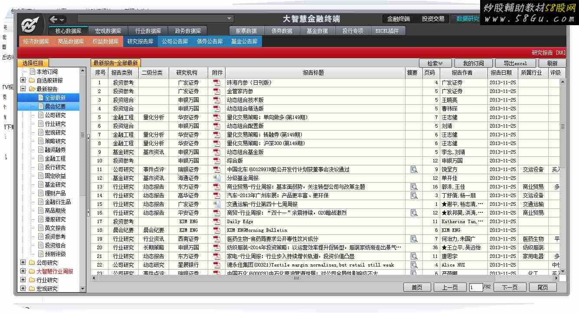Select 晨会纪要 in the tree
Viewport: 579px width, 313px height.
tap(55, 106)
